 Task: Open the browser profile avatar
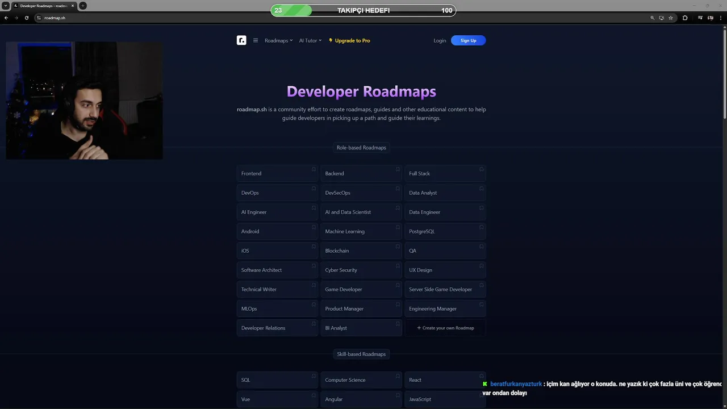tap(710, 18)
